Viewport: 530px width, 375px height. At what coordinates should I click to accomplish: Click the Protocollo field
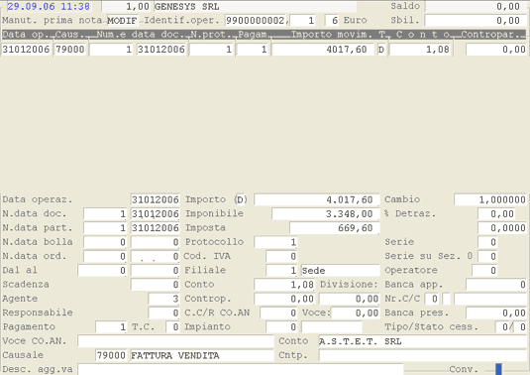[275, 242]
